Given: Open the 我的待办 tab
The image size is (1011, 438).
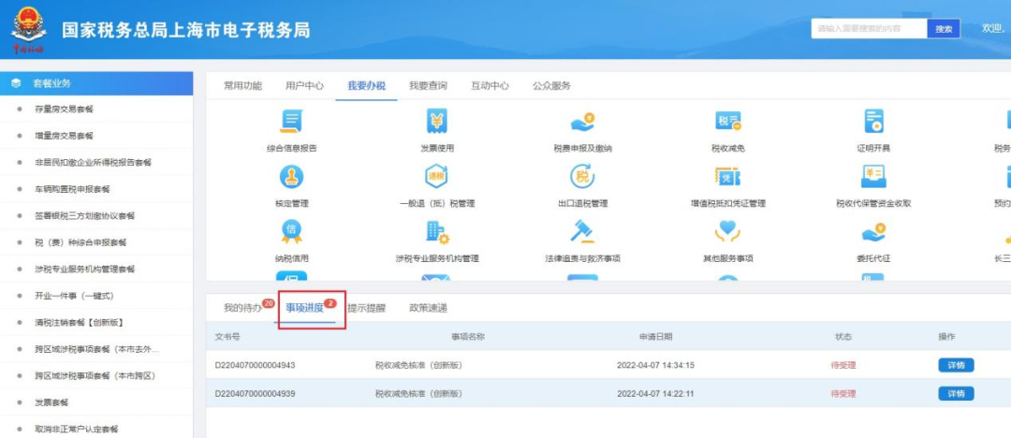Looking at the screenshot, I should [x=242, y=308].
